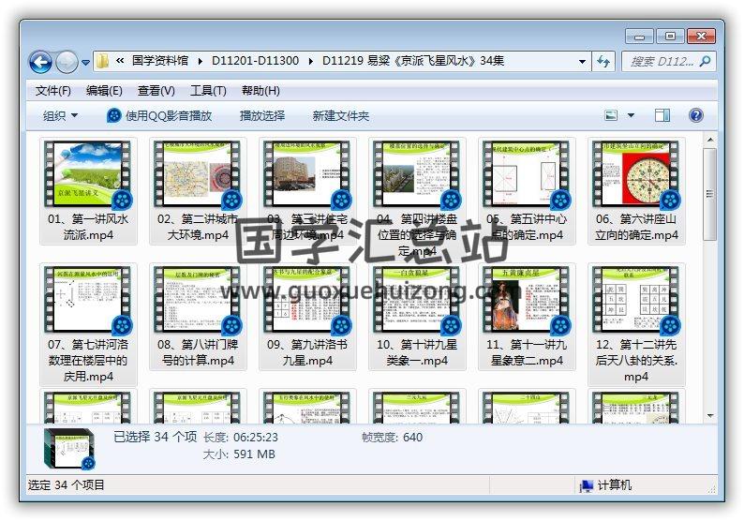Open the 工具(T) menu
This screenshot has height=521, width=744.
pos(208,91)
